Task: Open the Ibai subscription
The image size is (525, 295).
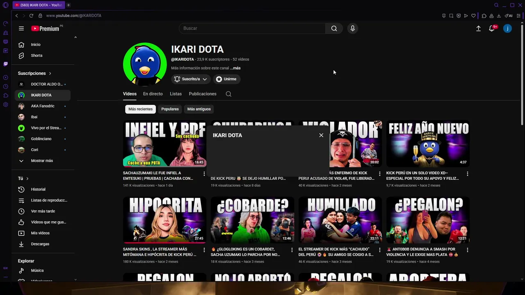Action: [43, 117]
